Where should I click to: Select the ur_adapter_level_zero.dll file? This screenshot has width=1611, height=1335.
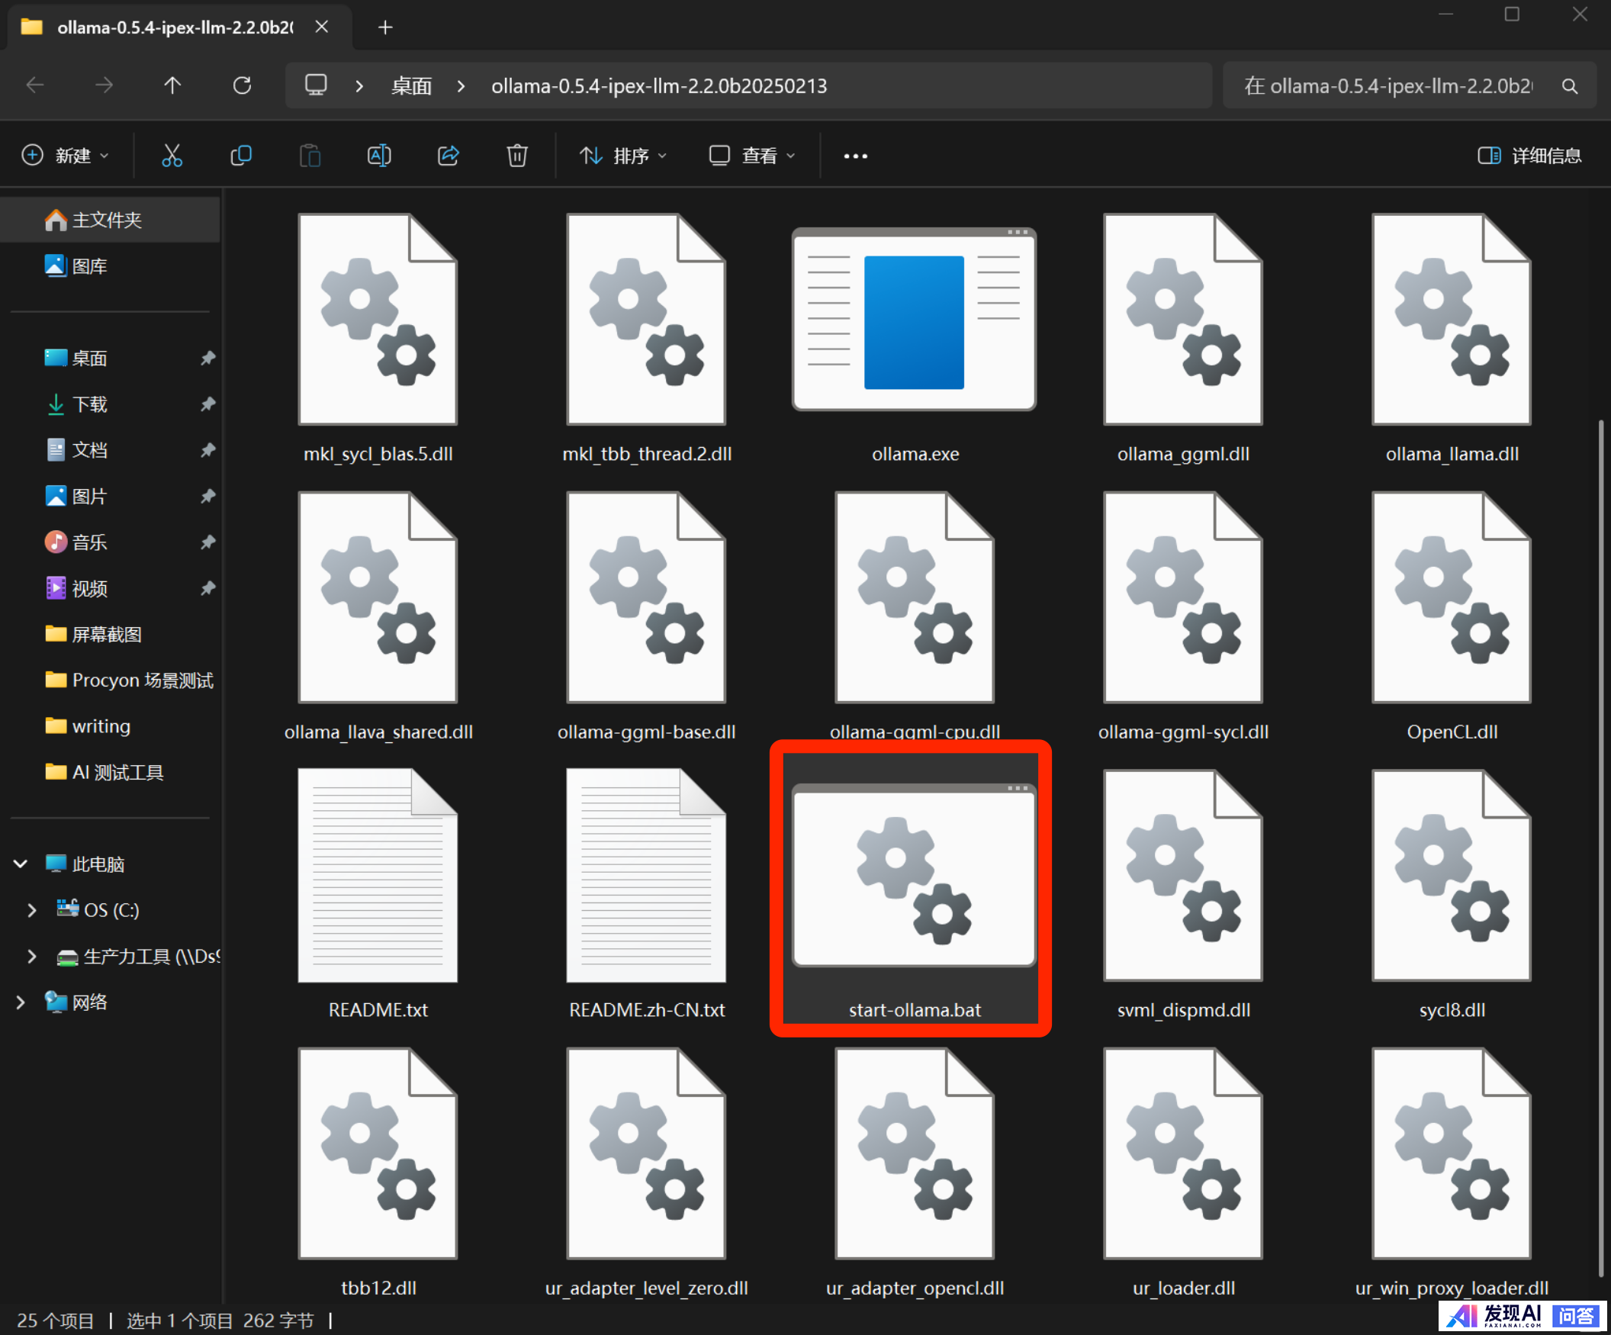click(647, 1173)
